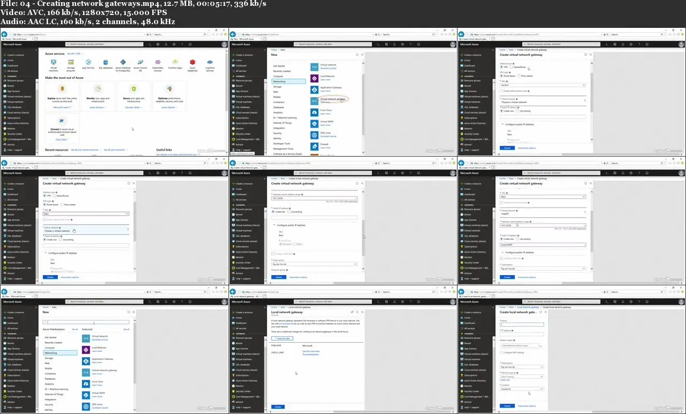Click Virtual WAN icon in Azure Marketplace frame
The height and width of the screenshot is (414, 686).
[86, 394]
